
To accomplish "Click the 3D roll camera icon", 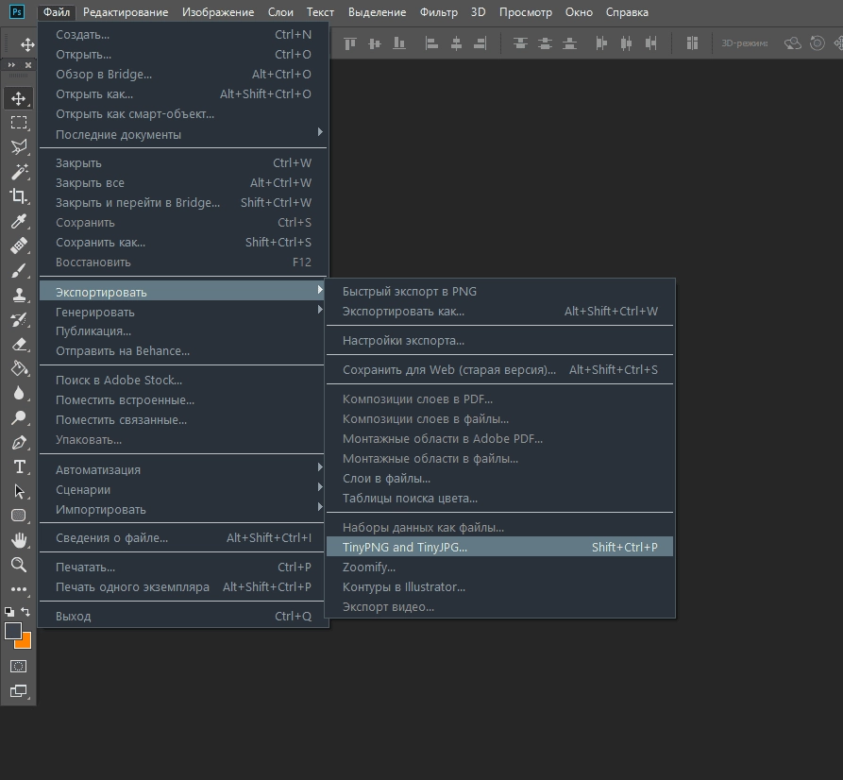I will (818, 43).
